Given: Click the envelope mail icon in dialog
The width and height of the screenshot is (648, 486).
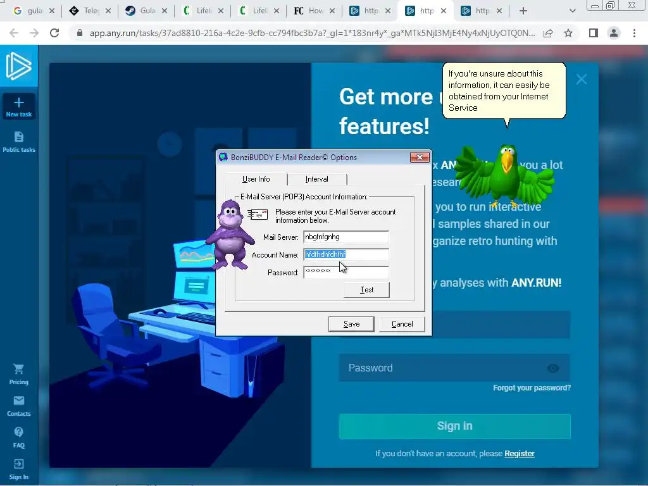Looking at the screenshot, I should 258,215.
